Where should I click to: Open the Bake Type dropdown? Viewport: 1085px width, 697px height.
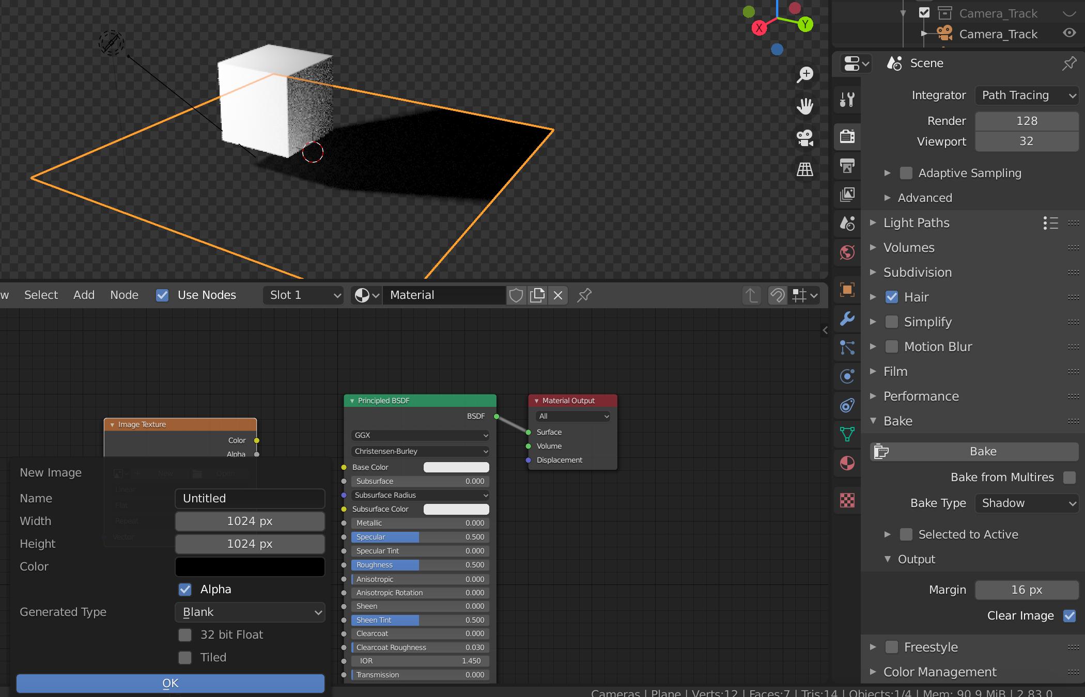(1026, 503)
